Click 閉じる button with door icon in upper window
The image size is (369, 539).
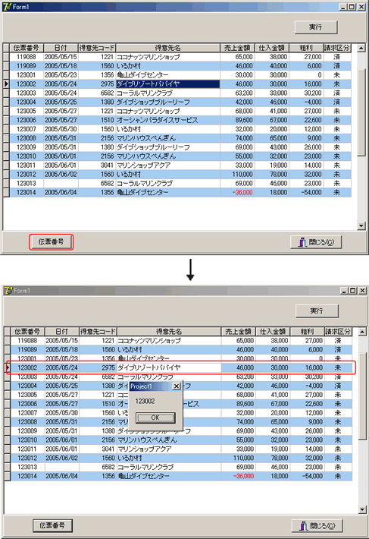(316, 242)
